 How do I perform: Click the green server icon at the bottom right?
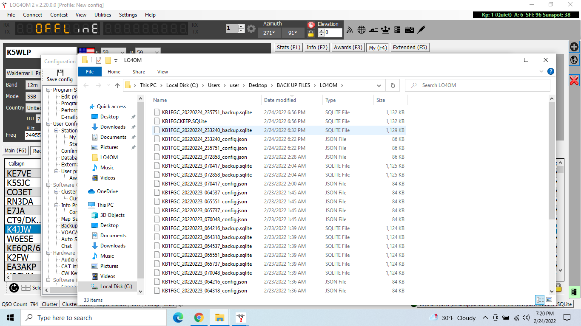click(x=574, y=292)
